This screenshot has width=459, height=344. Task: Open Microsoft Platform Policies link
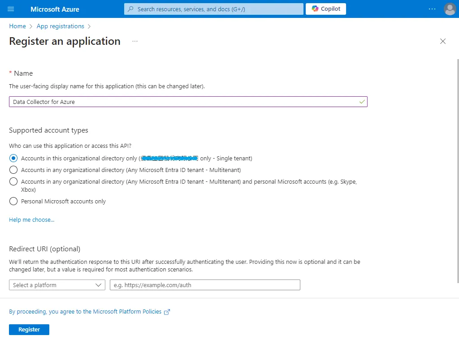(x=127, y=312)
